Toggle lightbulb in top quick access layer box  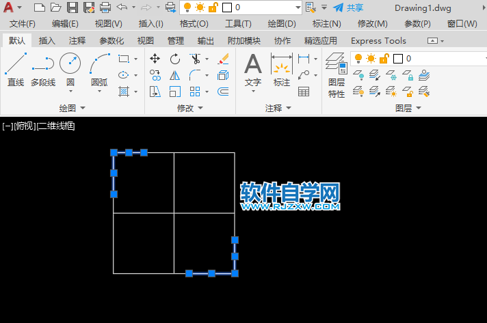pyautogui.click(x=187, y=8)
